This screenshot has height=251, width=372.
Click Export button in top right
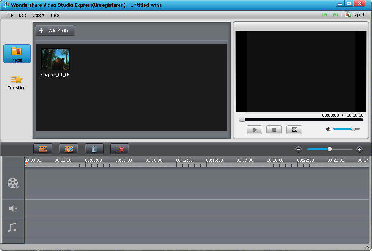click(x=355, y=15)
